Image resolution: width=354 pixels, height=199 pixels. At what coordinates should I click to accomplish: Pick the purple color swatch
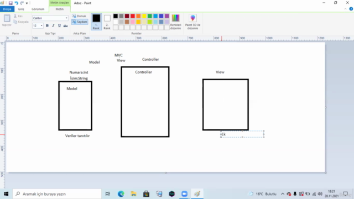coord(167,16)
